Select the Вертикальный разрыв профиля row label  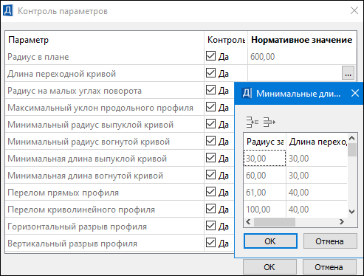pyautogui.click(x=72, y=244)
